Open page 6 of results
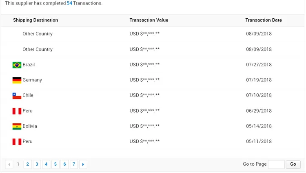The image size is (306, 173). click(65, 164)
